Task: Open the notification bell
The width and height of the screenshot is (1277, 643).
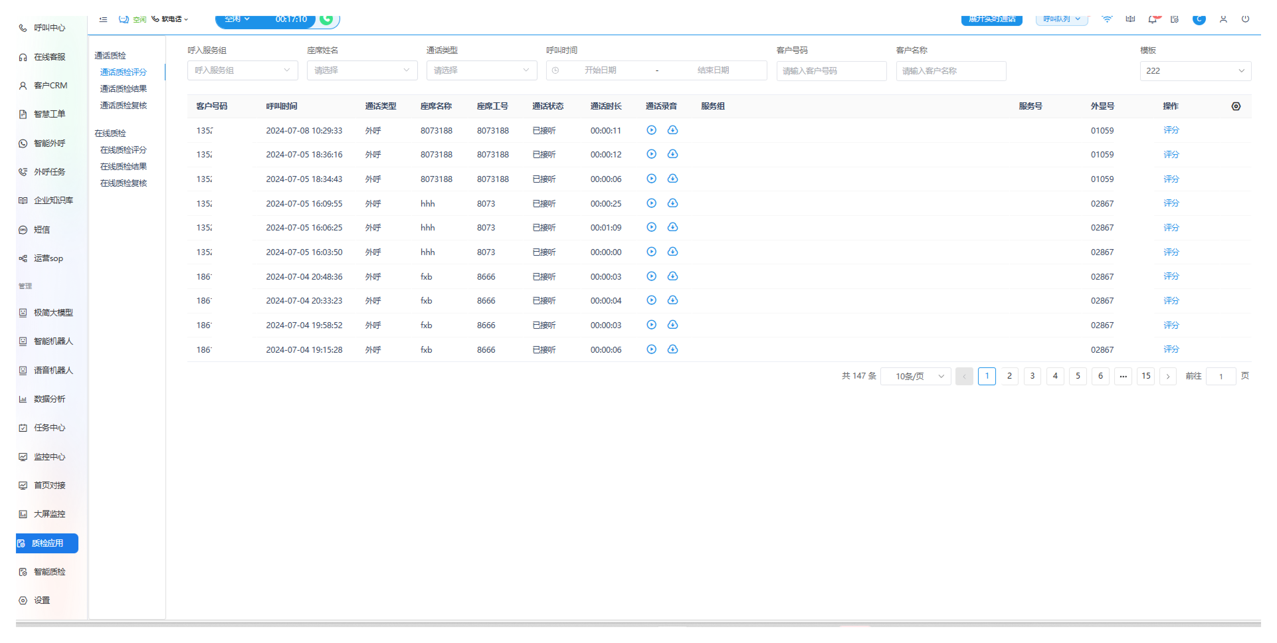Action: 1152,19
